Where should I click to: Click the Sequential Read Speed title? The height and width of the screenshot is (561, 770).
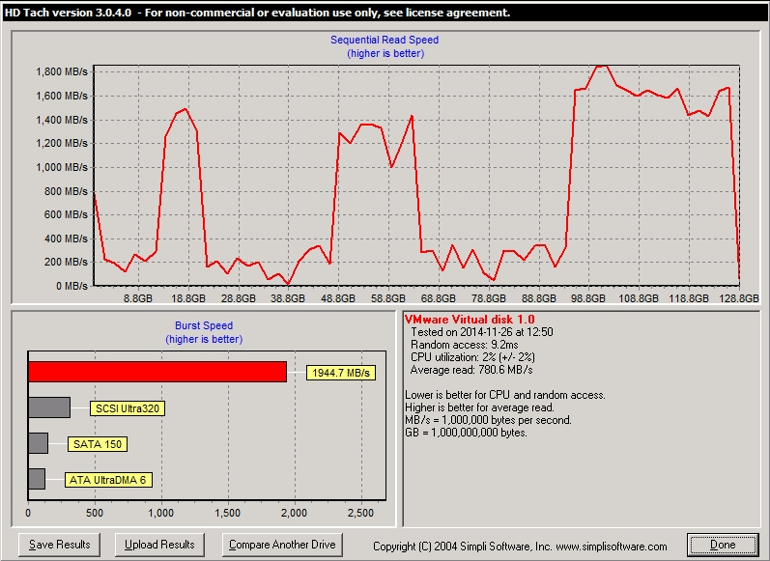click(x=385, y=40)
